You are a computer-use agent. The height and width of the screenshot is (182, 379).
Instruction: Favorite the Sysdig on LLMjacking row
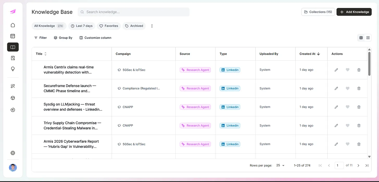click(348, 107)
